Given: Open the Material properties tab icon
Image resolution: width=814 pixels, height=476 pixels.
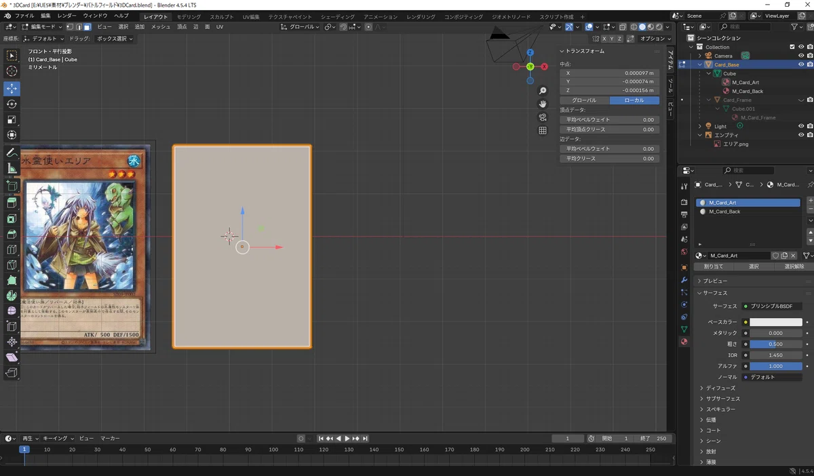Looking at the screenshot, I should tap(684, 342).
